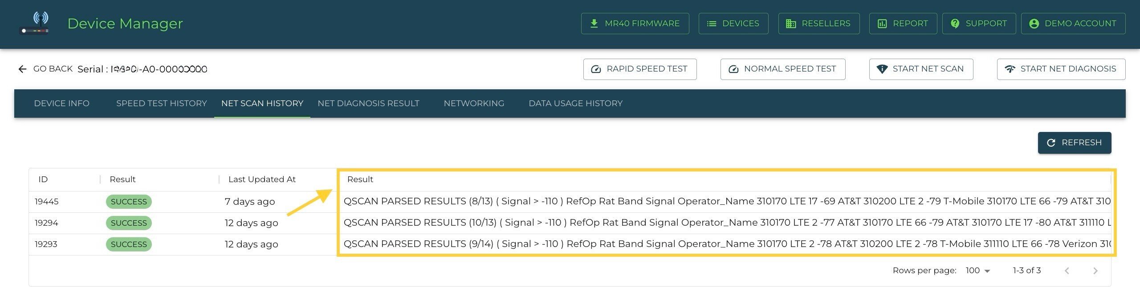Click the MR40 Firmware download icon
The width and height of the screenshot is (1140, 287).
pos(594,24)
